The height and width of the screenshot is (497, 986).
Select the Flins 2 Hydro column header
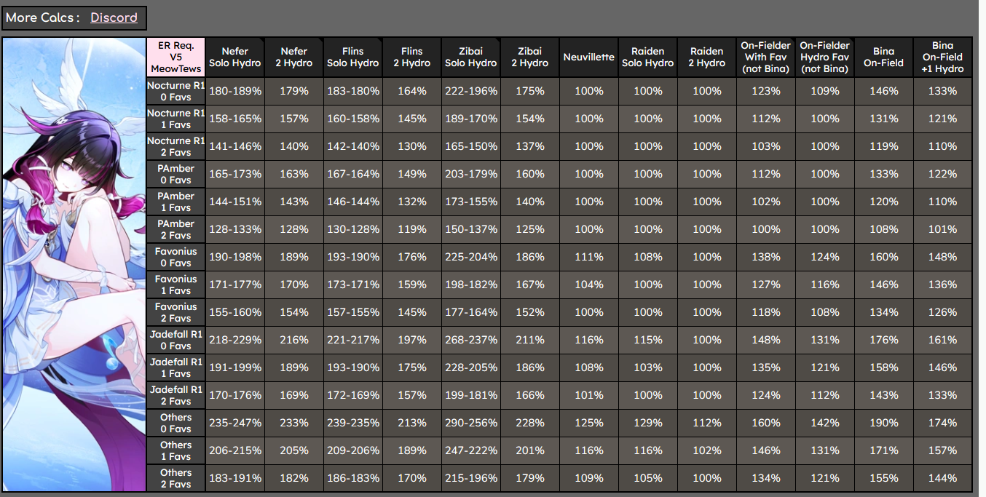[411, 57]
